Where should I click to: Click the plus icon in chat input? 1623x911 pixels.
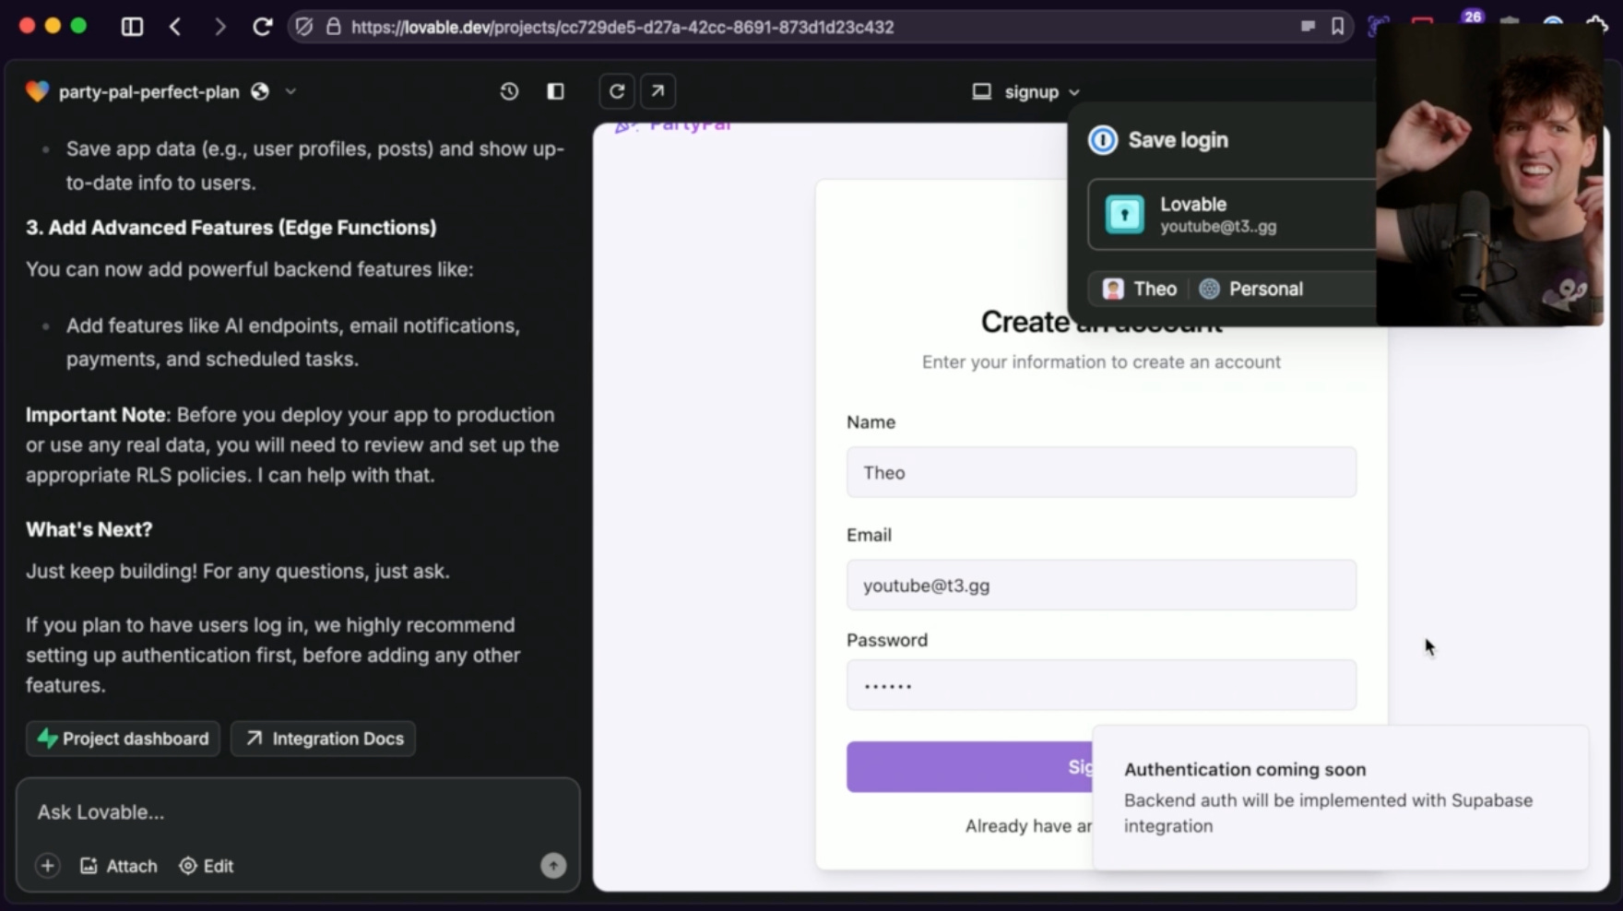(48, 866)
